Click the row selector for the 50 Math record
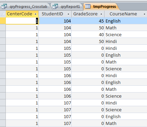The height and width of the screenshot is (127, 147). point(3,28)
